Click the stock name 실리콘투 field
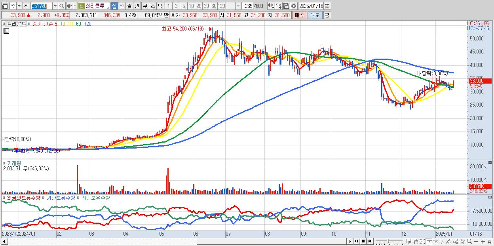494x246 pixels. tap(97, 6)
